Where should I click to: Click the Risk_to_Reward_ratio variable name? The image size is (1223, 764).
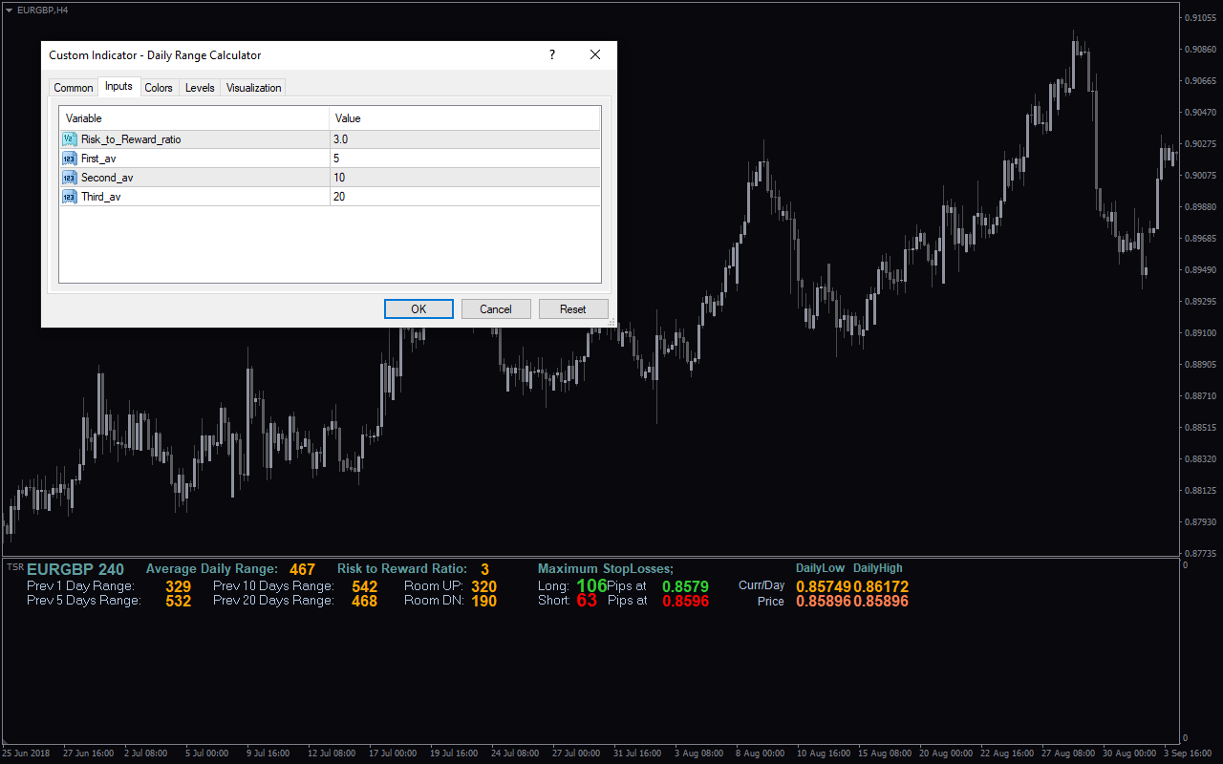pyautogui.click(x=131, y=139)
